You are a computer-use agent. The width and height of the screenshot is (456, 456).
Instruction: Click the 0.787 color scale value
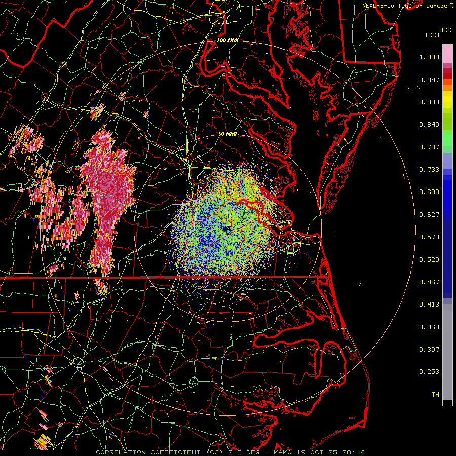[429, 147]
